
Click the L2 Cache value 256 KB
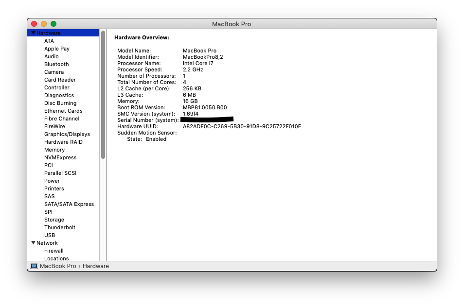tap(192, 88)
